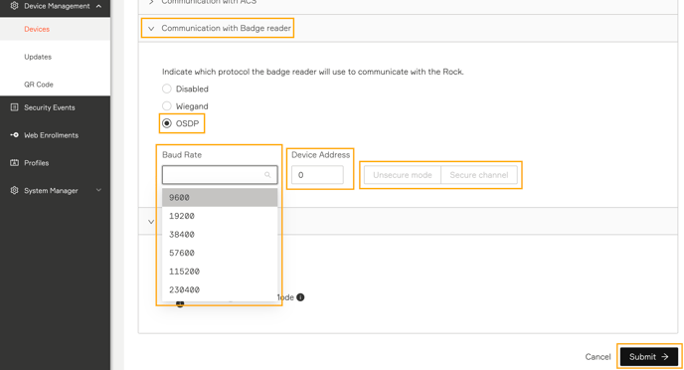This screenshot has height=370, width=684.
Task: Expand the System Manager menu chevron
Action: [98, 190]
